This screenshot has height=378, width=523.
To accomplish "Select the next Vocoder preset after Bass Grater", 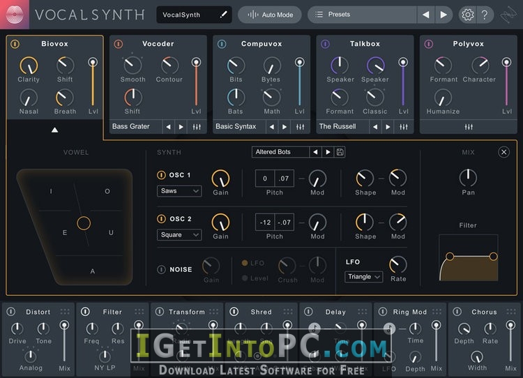I will 181,127.
